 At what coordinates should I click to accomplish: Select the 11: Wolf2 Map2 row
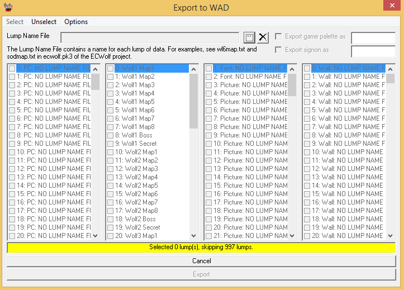[x=148, y=160]
